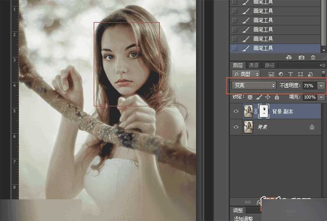Create a new snapshot with camera icon
This screenshot has width=327, height=221.
coord(301,57)
